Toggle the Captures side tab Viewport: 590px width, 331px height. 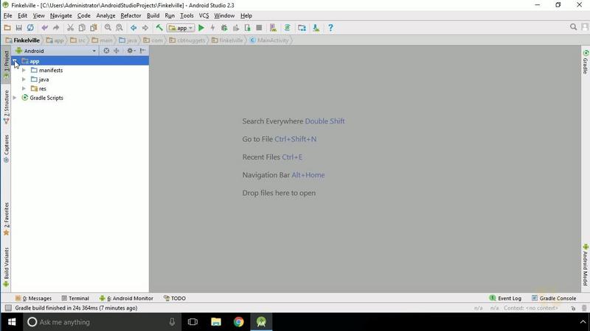6,149
